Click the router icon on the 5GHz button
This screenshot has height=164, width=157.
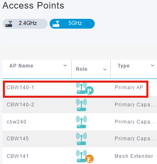tap(56, 24)
